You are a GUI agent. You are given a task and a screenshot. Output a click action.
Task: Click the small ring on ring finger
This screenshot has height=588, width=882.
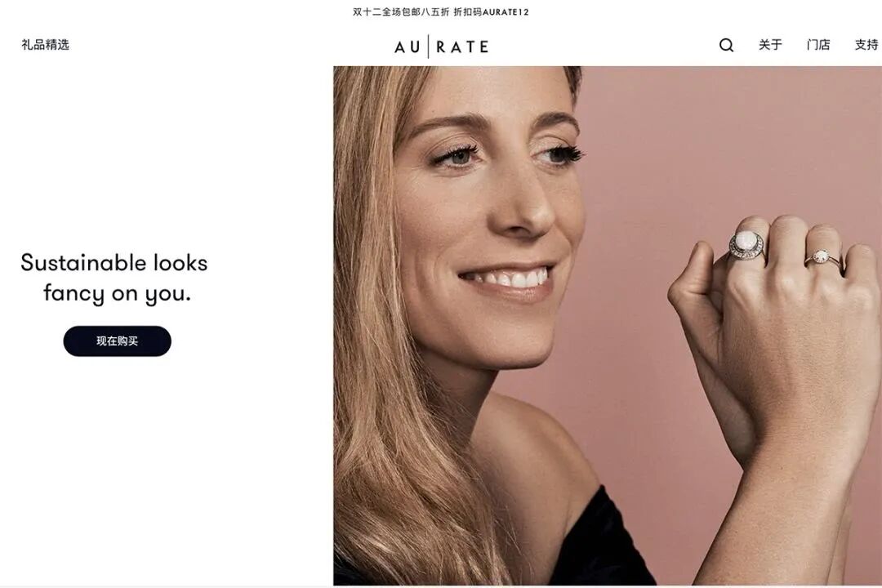click(x=821, y=258)
